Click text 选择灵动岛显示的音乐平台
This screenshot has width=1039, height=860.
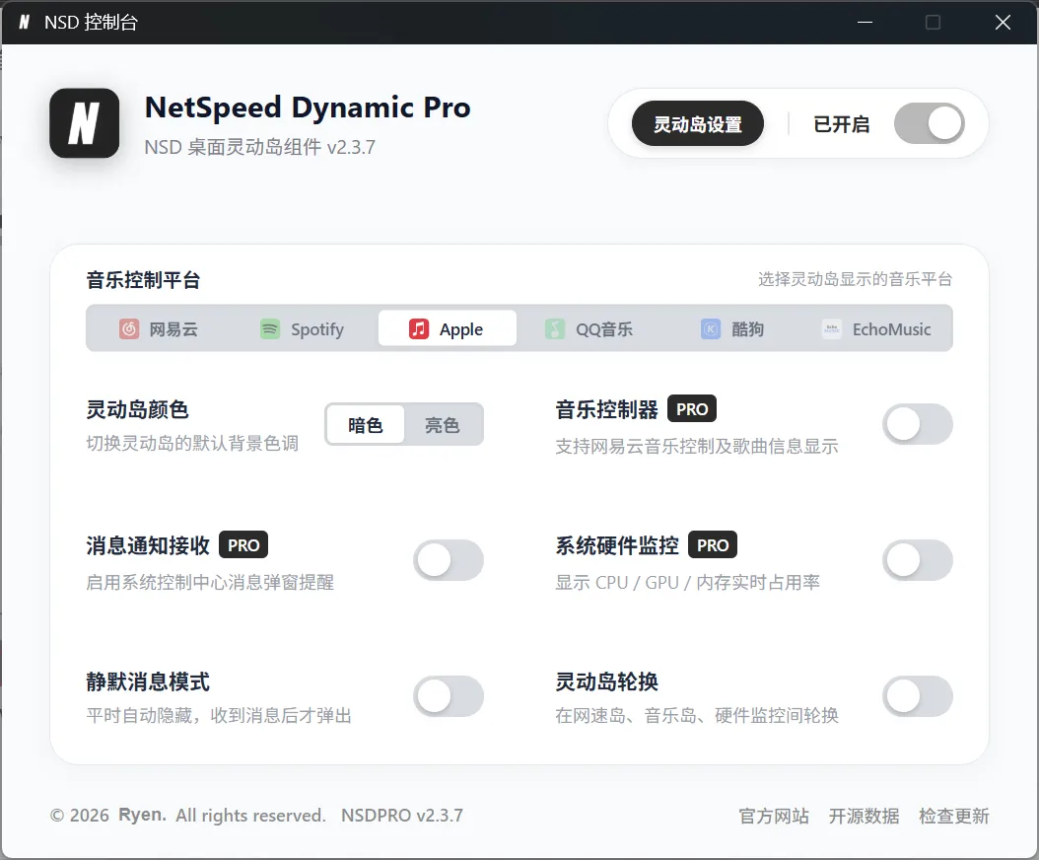[856, 279]
